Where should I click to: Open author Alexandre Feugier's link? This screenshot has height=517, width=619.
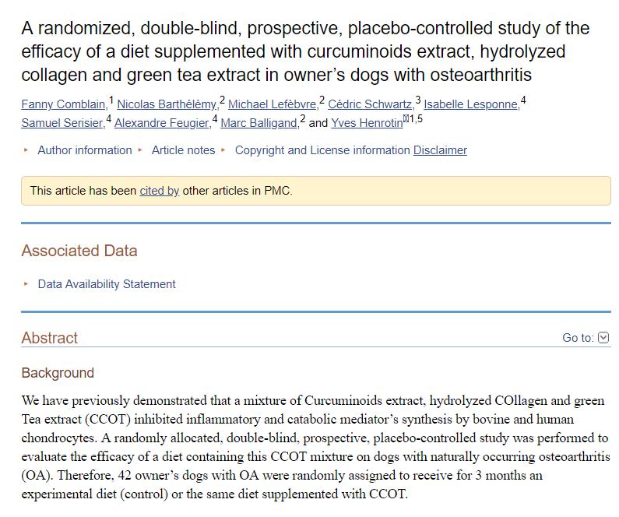coord(162,123)
